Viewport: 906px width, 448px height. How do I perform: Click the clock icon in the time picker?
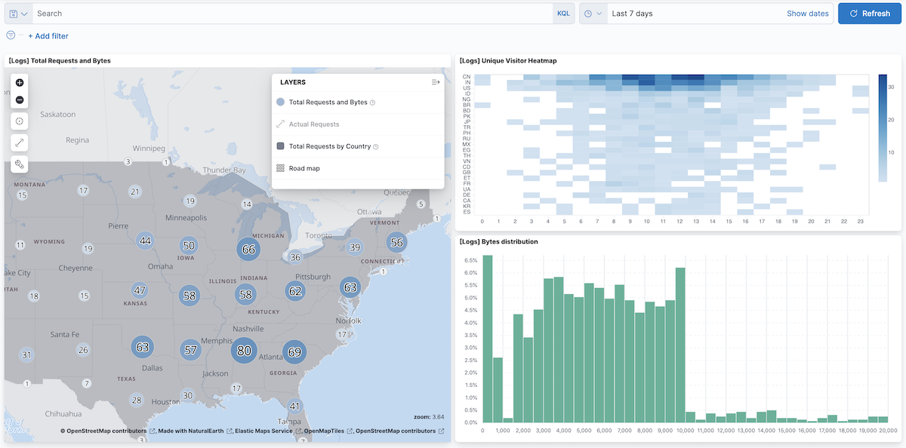pos(587,13)
